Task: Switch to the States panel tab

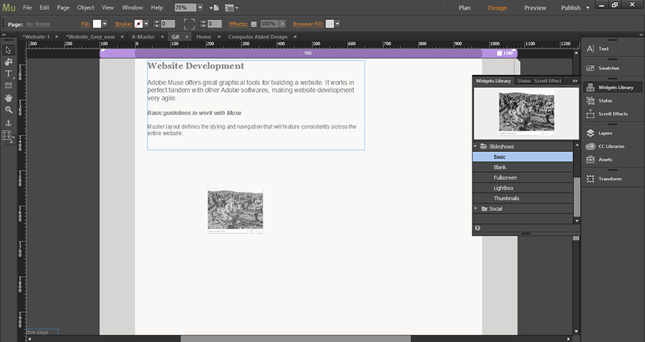Action: (x=524, y=81)
